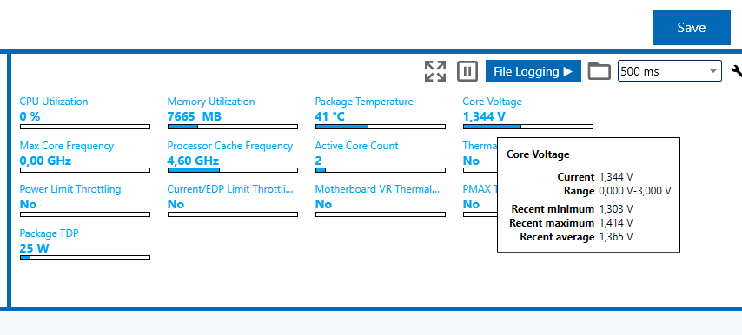Select the Processor Cache Frequency label
Screen dimensions: 742x335
click(x=230, y=146)
